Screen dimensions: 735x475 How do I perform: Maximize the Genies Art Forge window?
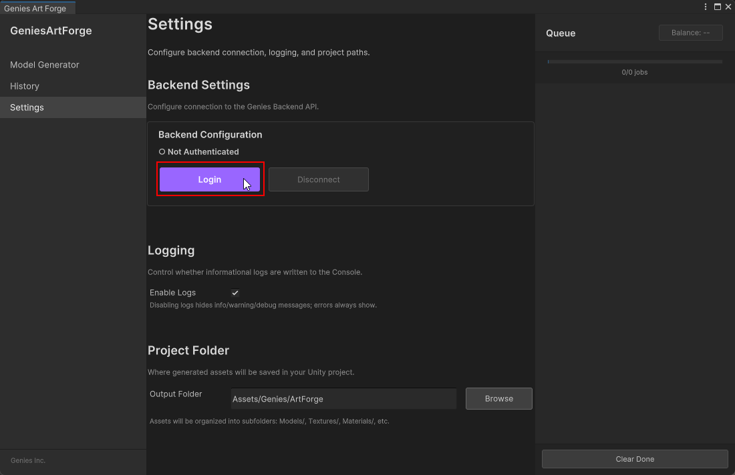tap(717, 7)
